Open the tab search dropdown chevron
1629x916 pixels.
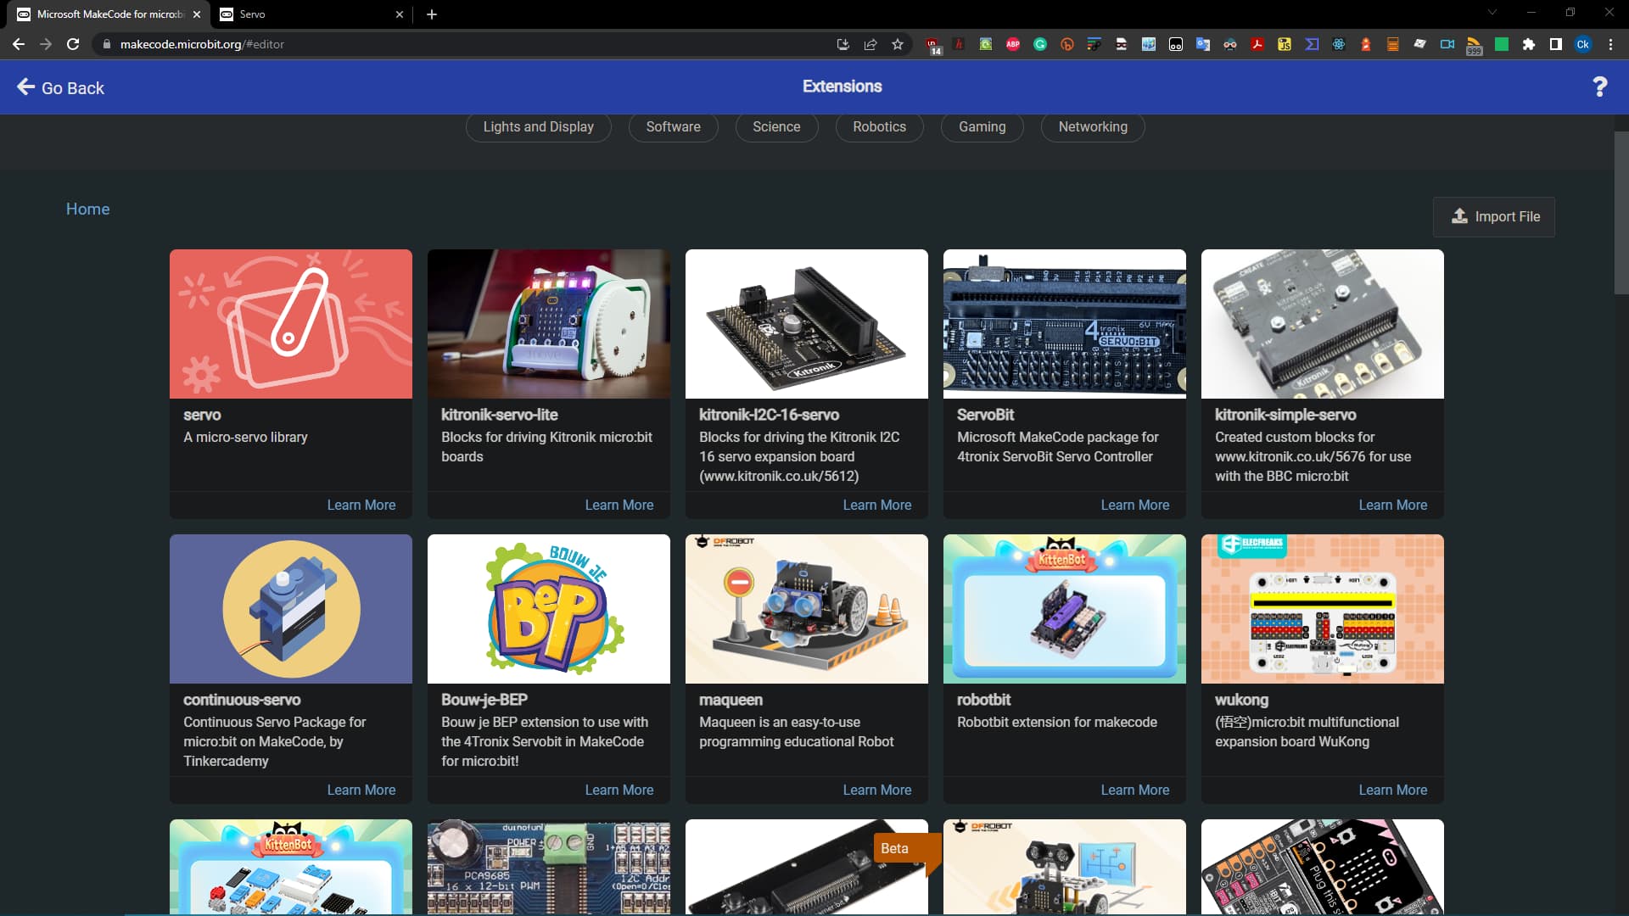pos(1492,13)
